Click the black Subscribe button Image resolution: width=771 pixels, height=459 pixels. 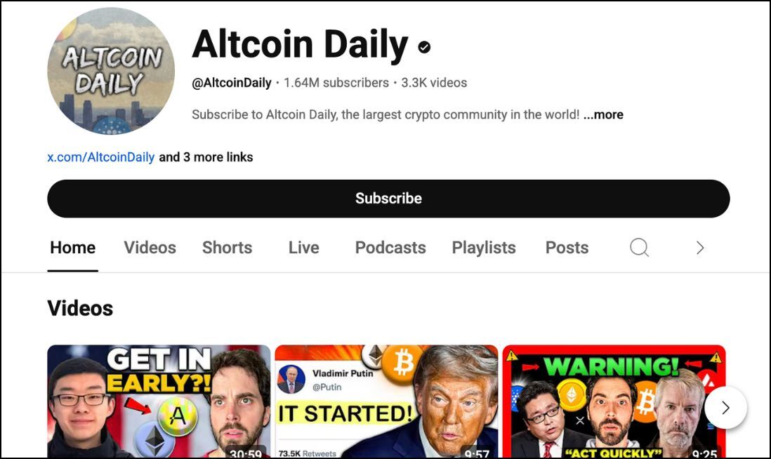click(x=388, y=199)
